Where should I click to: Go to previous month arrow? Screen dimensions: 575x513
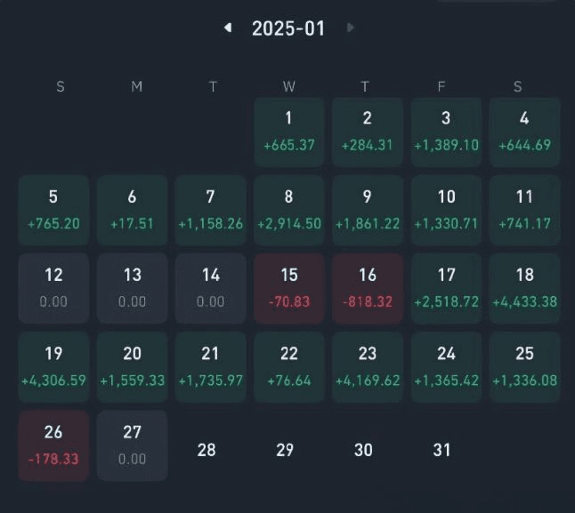pyautogui.click(x=229, y=28)
